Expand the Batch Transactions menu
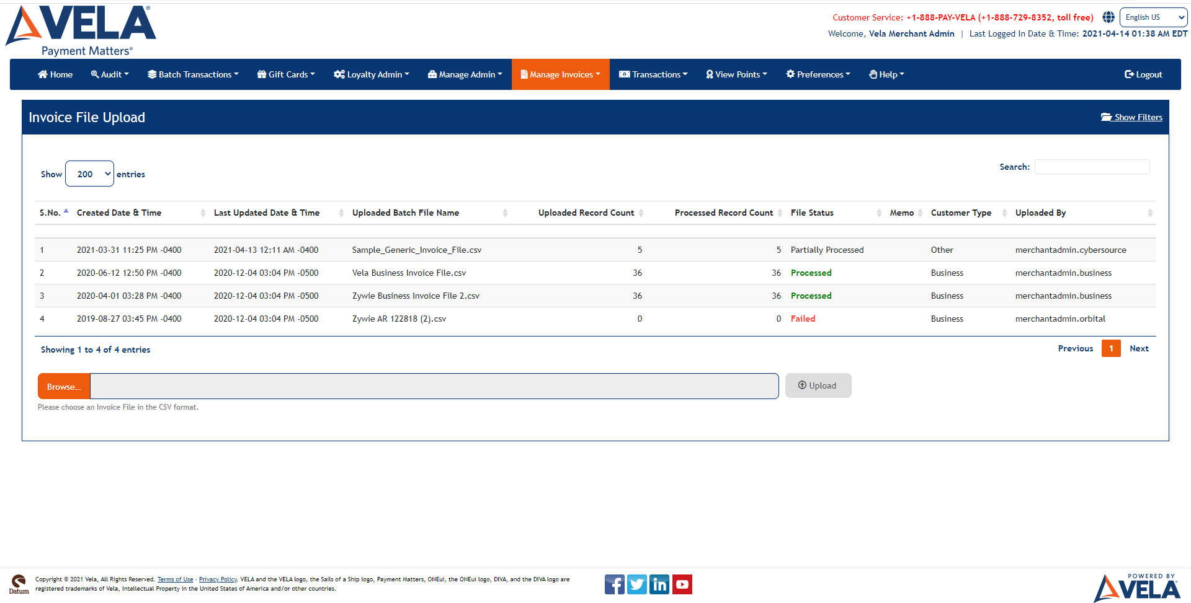The height and width of the screenshot is (603, 1191). (193, 74)
